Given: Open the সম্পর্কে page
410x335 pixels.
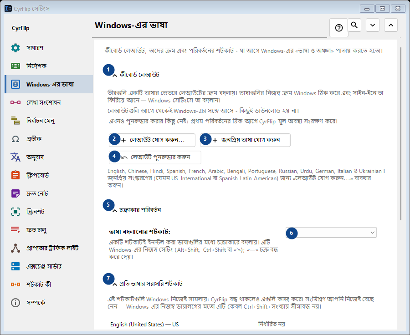Looking at the screenshot, I should 49,303.
